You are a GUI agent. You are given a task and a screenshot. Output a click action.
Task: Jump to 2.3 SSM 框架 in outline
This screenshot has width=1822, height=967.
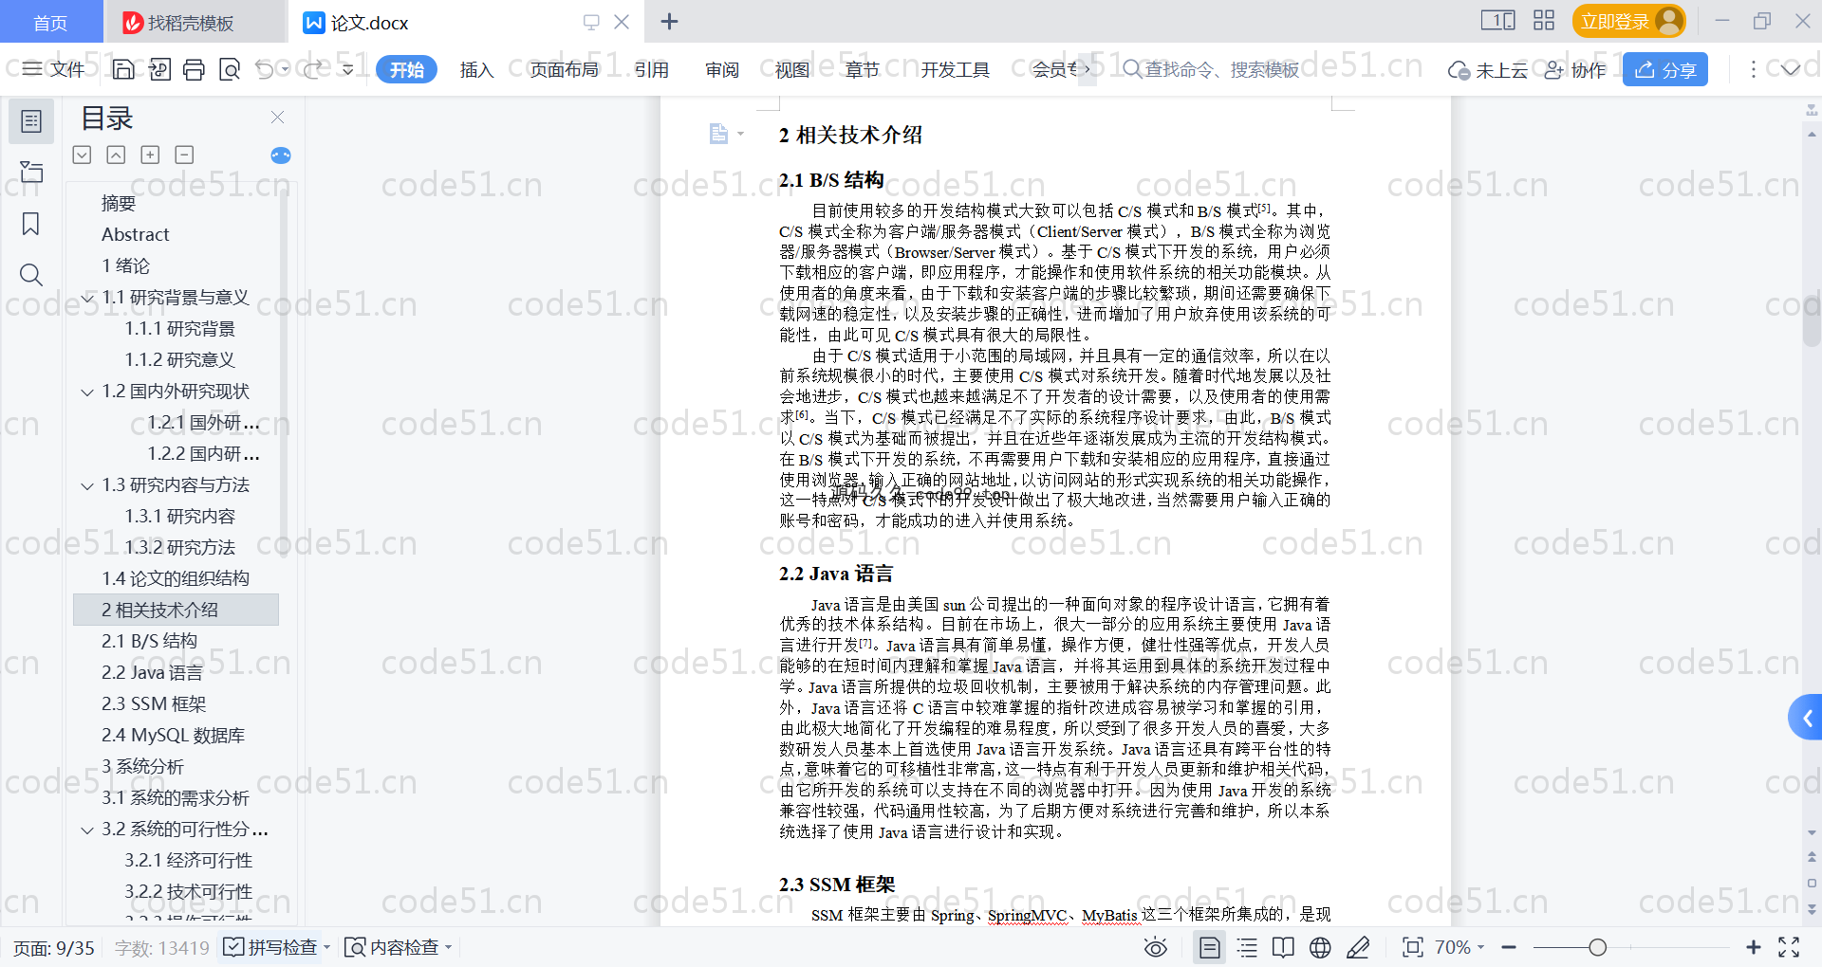point(154,703)
